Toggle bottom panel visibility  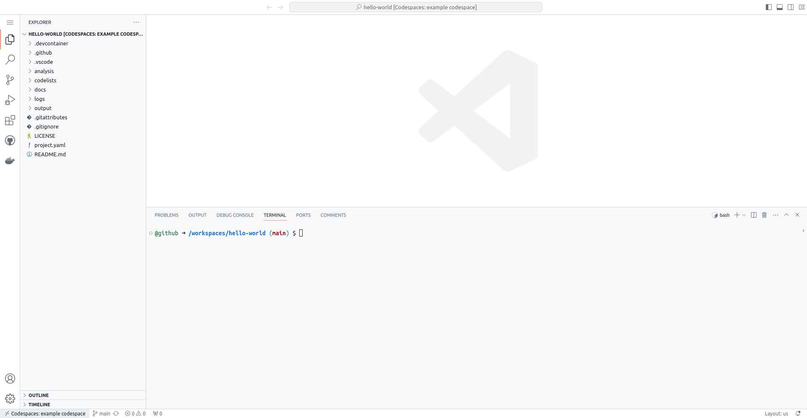click(x=780, y=7)
